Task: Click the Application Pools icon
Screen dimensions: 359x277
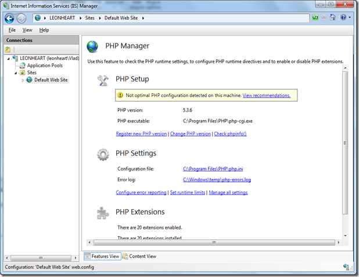Action: pyautogui.click(x=23, y=66)
